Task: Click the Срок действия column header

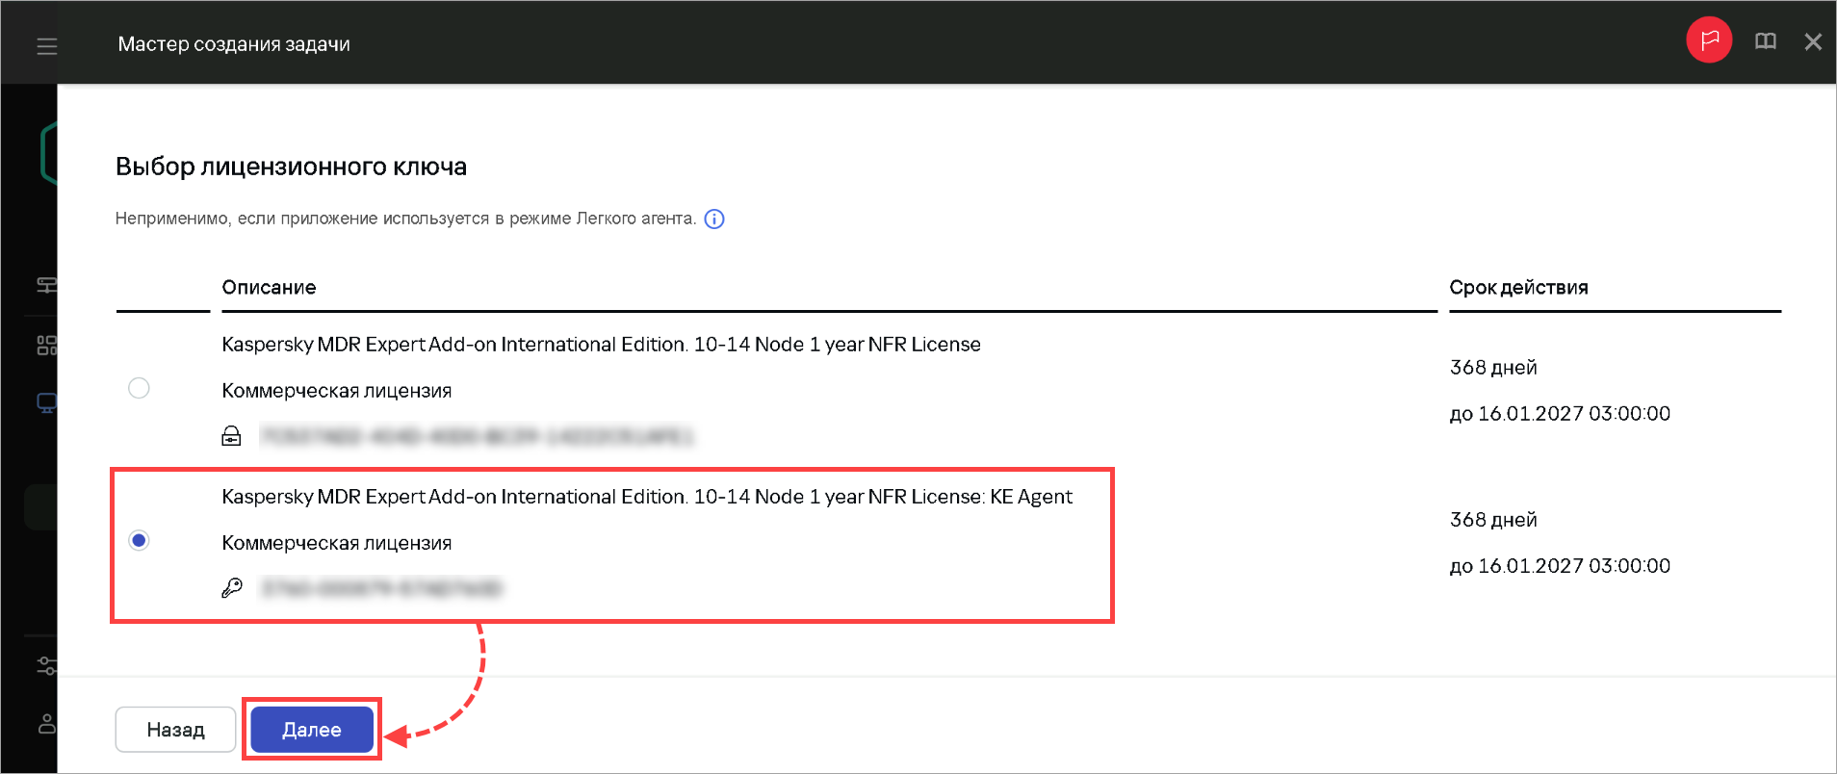Action: click(x=1518, y=287)
